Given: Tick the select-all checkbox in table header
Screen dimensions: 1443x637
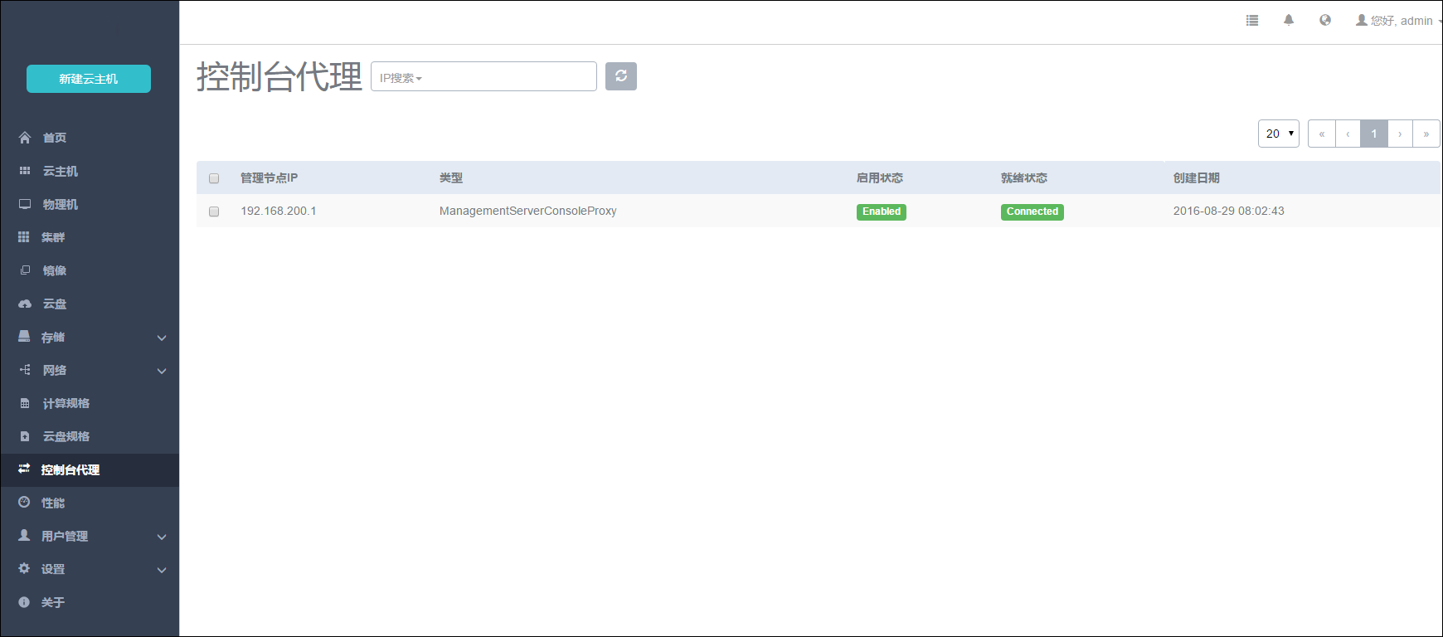Looking at the screenshot, I should pyautogui.click(x=214, y=178).
